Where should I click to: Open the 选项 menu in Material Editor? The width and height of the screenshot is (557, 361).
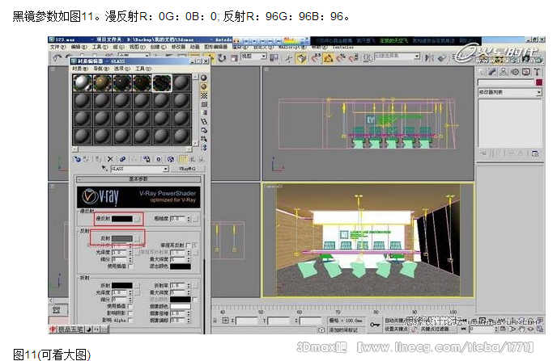coord(121,69)
